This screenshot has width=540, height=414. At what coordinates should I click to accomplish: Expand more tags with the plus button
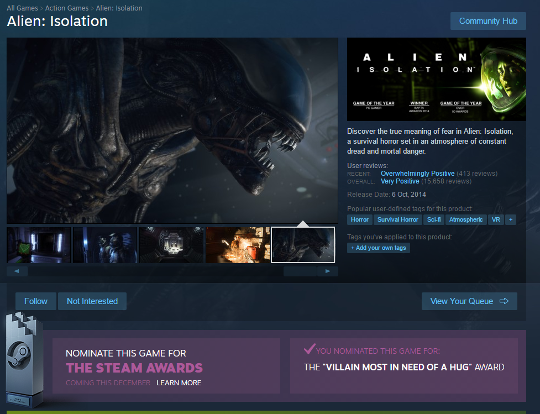[x=511, y=220]
